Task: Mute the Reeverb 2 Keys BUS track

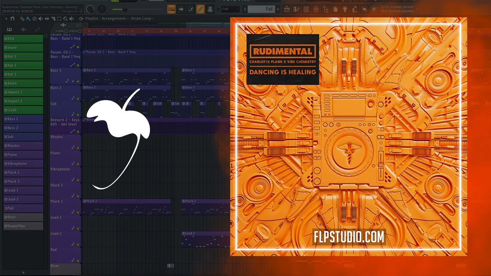Action: 78,131
